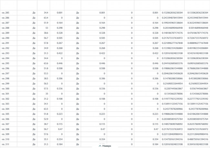210x148 pixels.
Task: Select the кв. 286 row label
Action: tap(5, 18)
